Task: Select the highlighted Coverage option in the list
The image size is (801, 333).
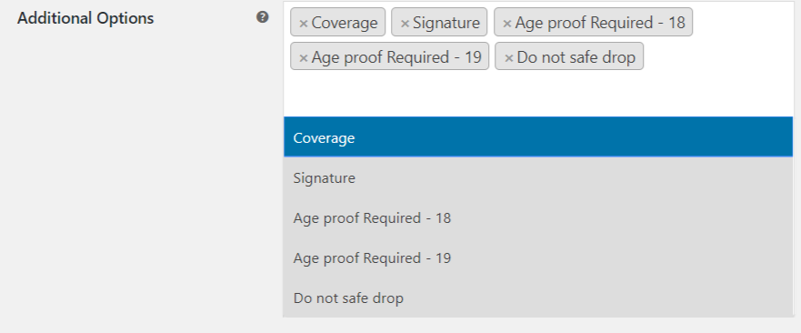Action: 538,137
